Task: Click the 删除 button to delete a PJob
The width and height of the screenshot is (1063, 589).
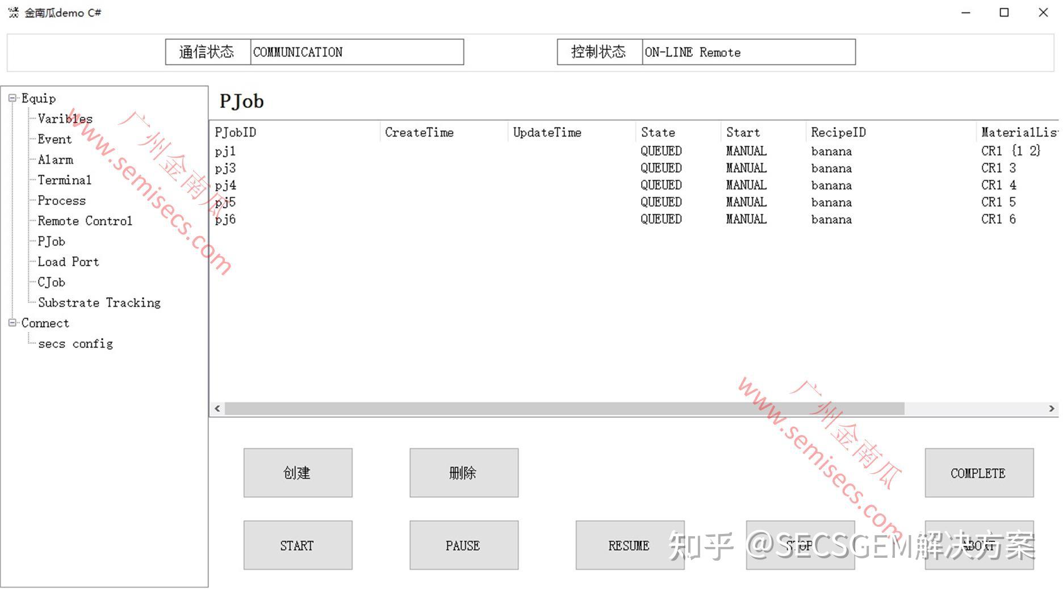Action: [463, 472]
